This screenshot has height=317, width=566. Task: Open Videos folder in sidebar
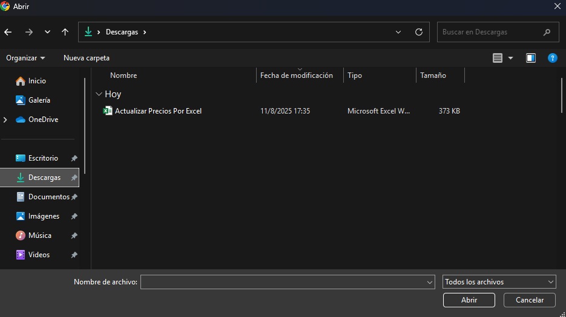pos(39,255)
